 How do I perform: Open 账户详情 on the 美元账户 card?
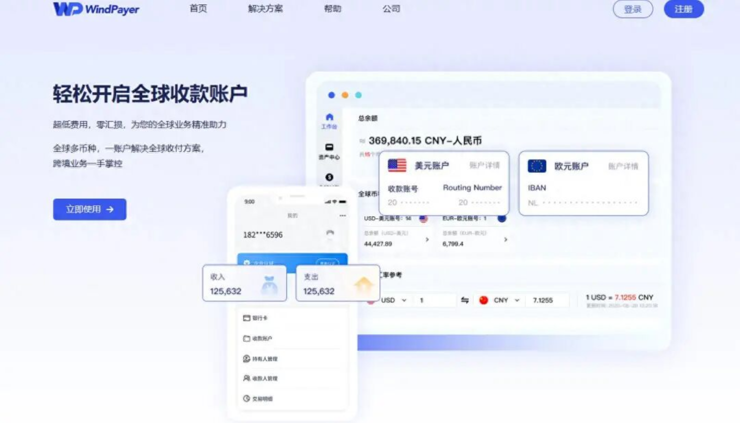point(484,165)
